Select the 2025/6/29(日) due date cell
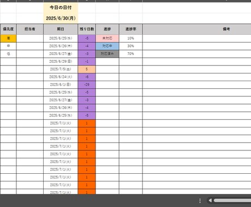251x207 pixels. coord(61,62)
